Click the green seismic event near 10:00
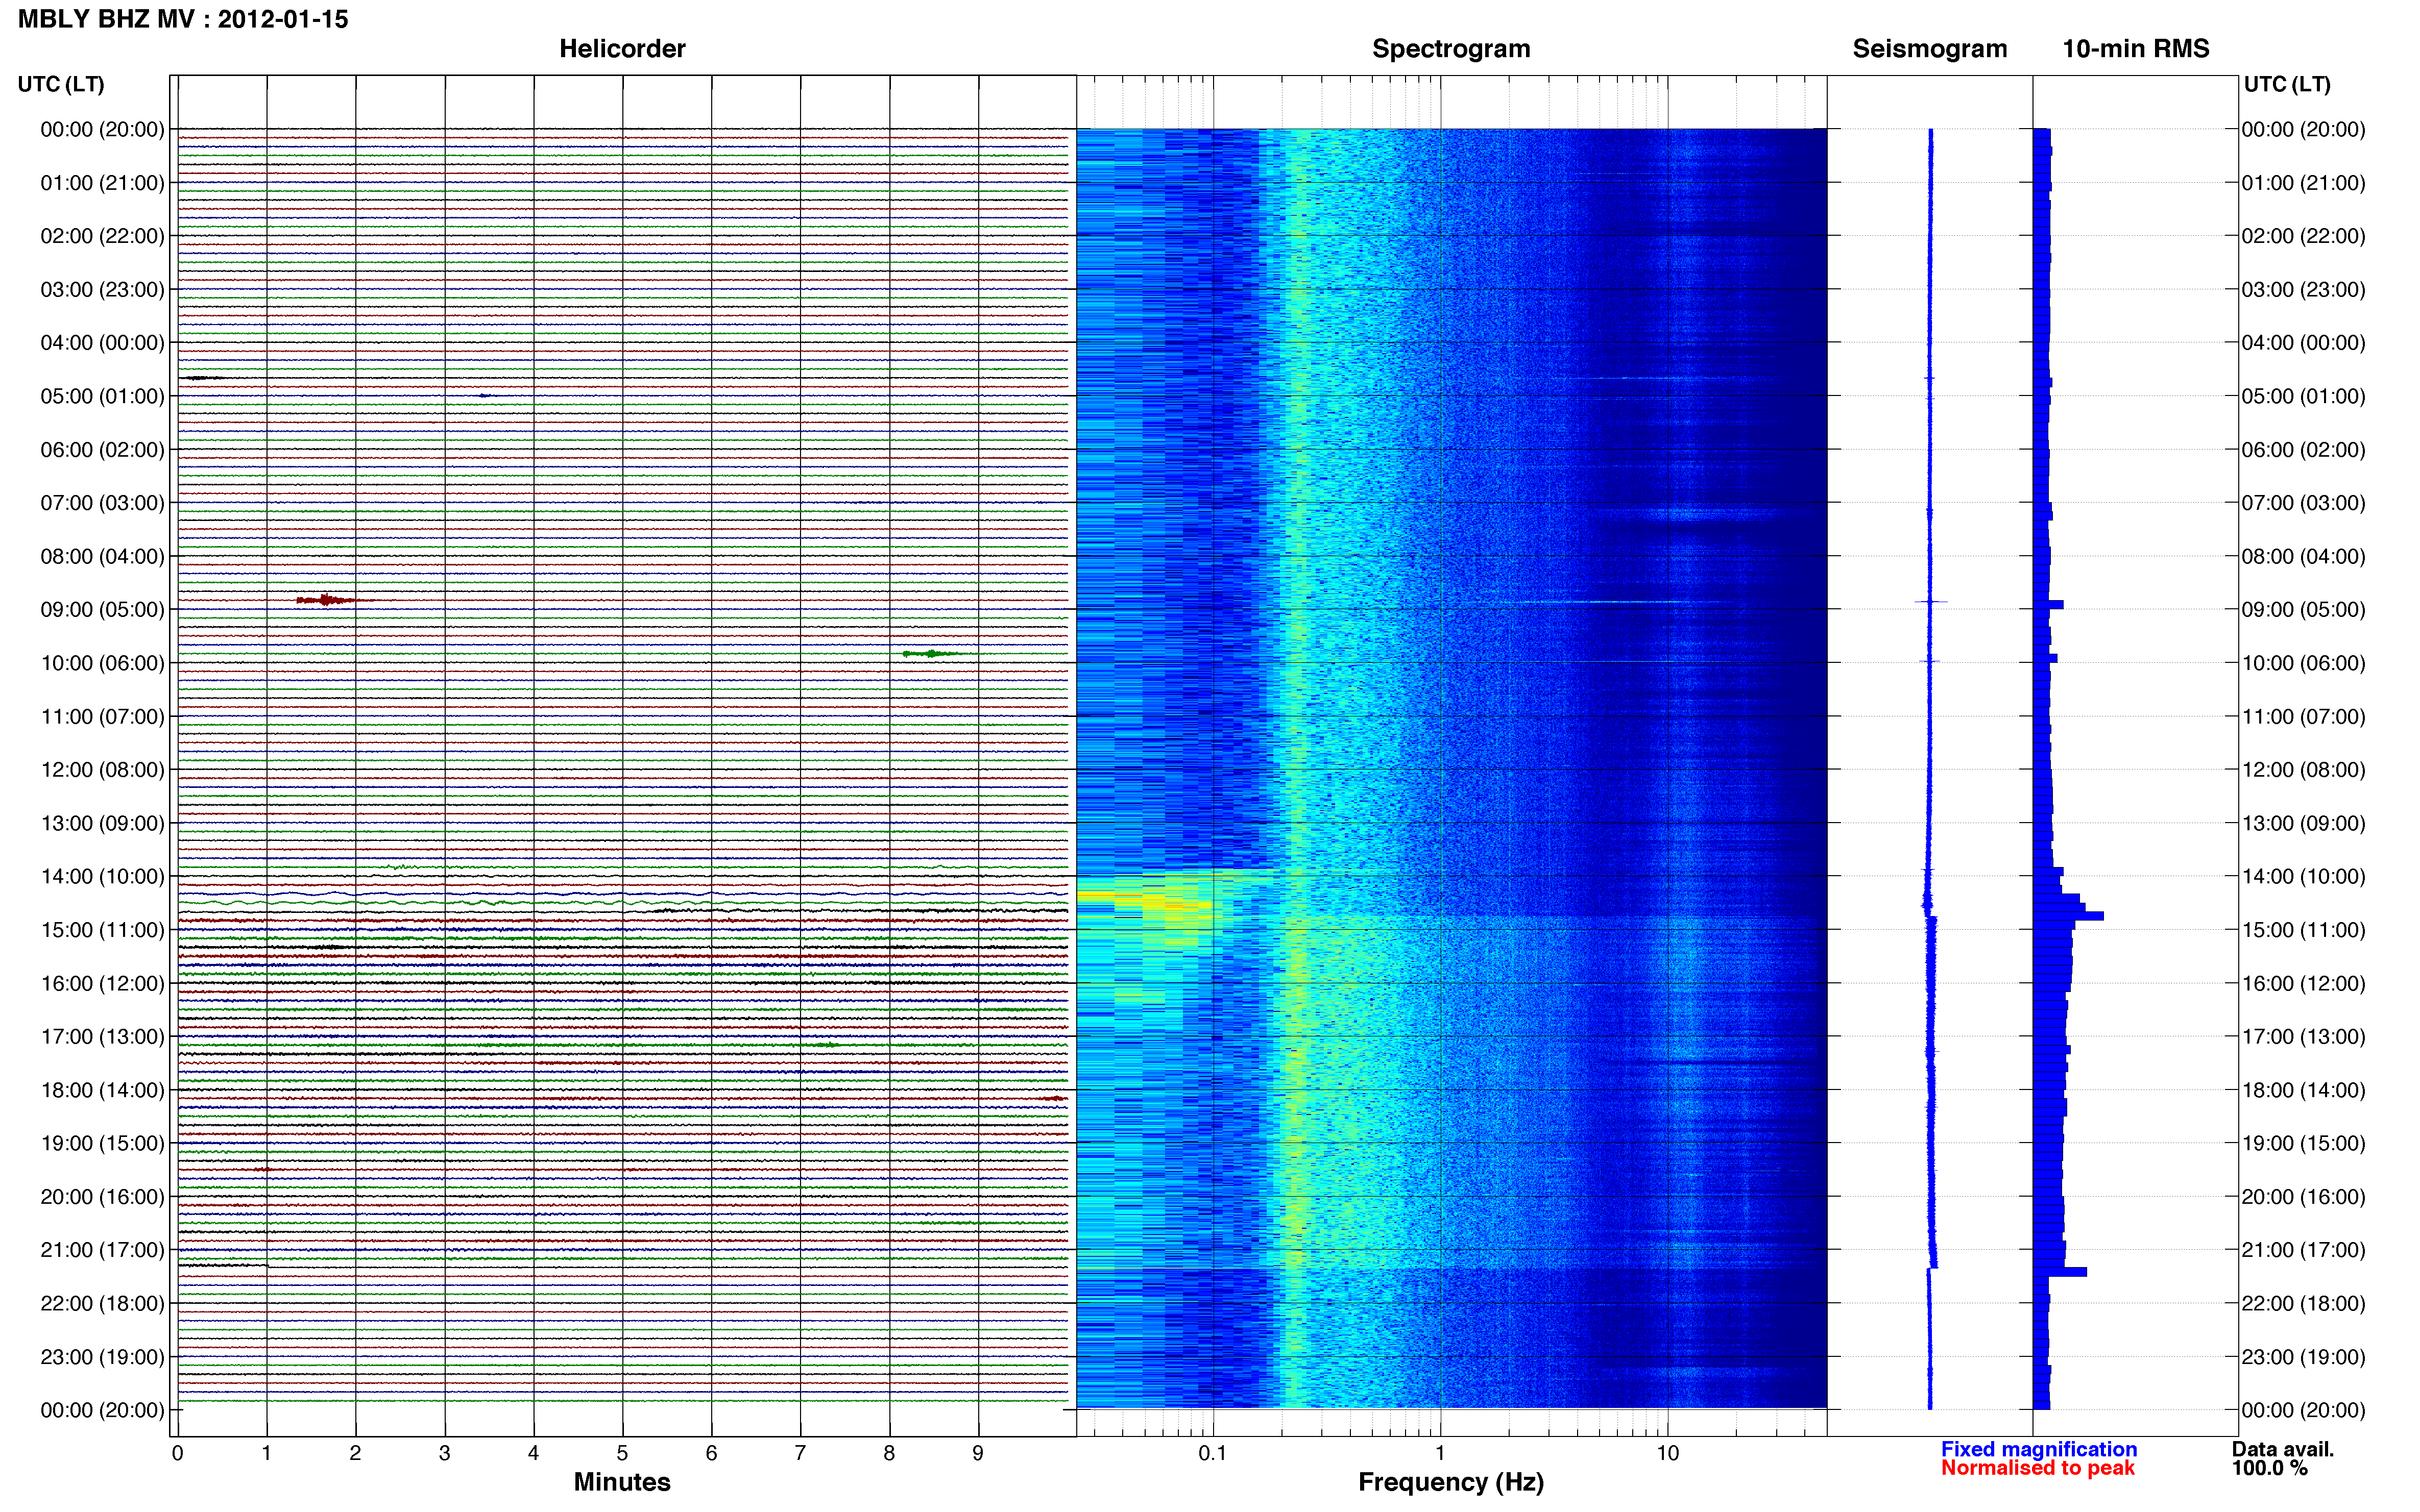2420x1512 pixels. click(x=931, y=654)
